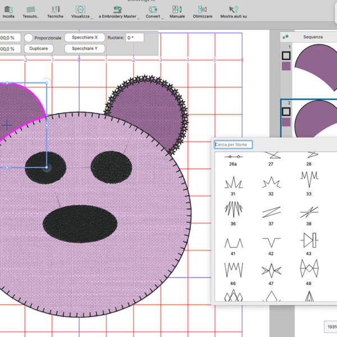337x337 pixels.
Task: Select stitch pattern 27
Action: coord(271,160)
